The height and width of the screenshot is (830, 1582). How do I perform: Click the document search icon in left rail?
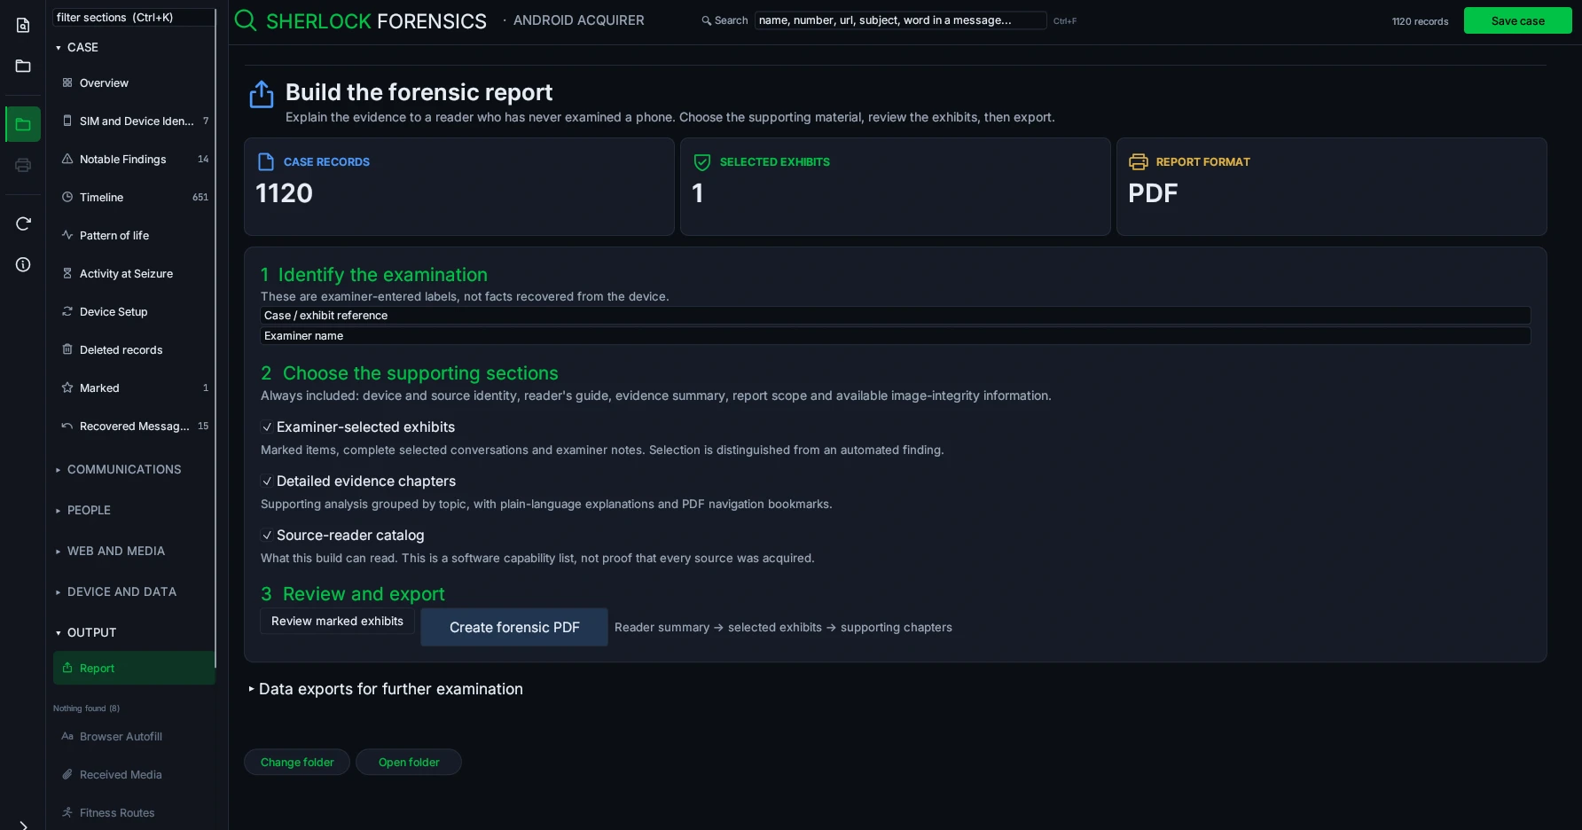tap(23, 25)
